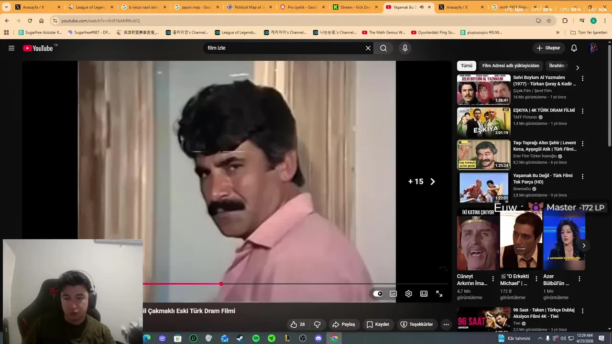This screenshot has width=612, height=344.
Task: Open 96 Saat - Taken video title
Action: point(544,313)
